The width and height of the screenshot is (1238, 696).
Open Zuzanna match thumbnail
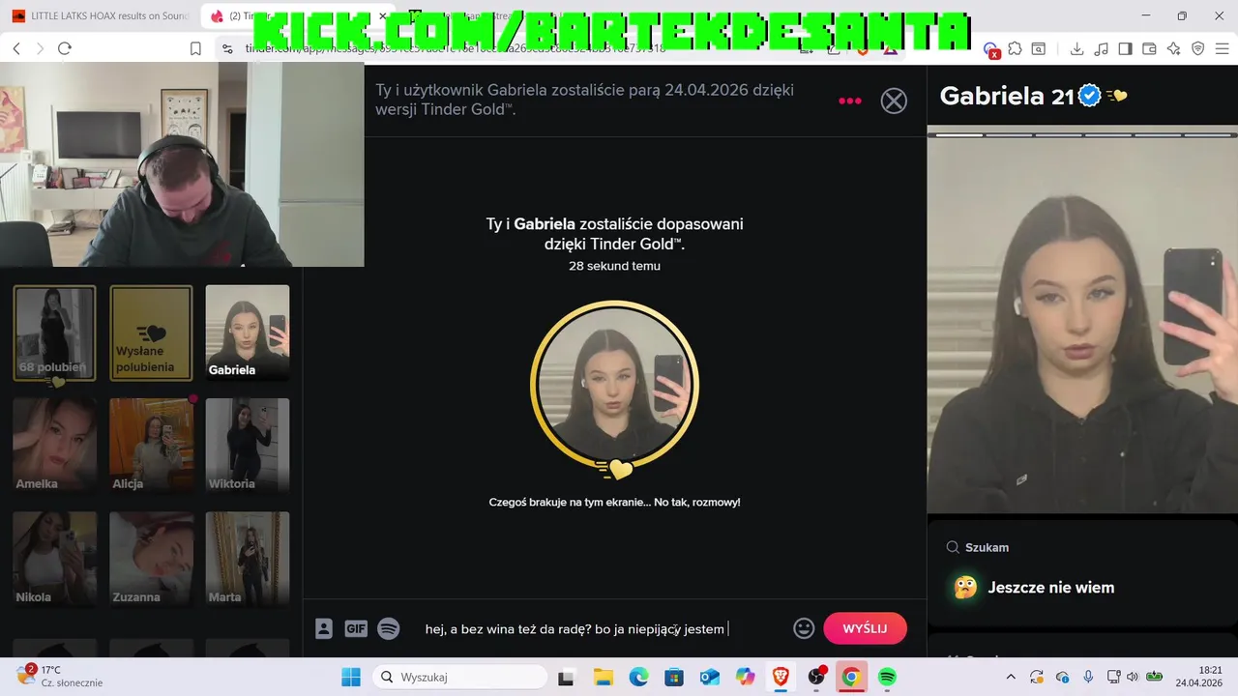[x=151, y=559]
